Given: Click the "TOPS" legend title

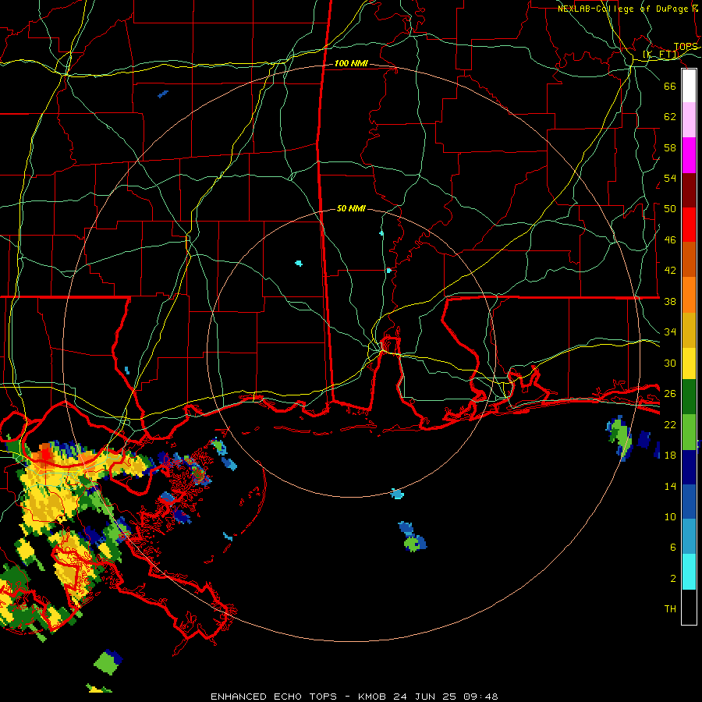Looking at the screenshot, I should (x=686, y=47).
